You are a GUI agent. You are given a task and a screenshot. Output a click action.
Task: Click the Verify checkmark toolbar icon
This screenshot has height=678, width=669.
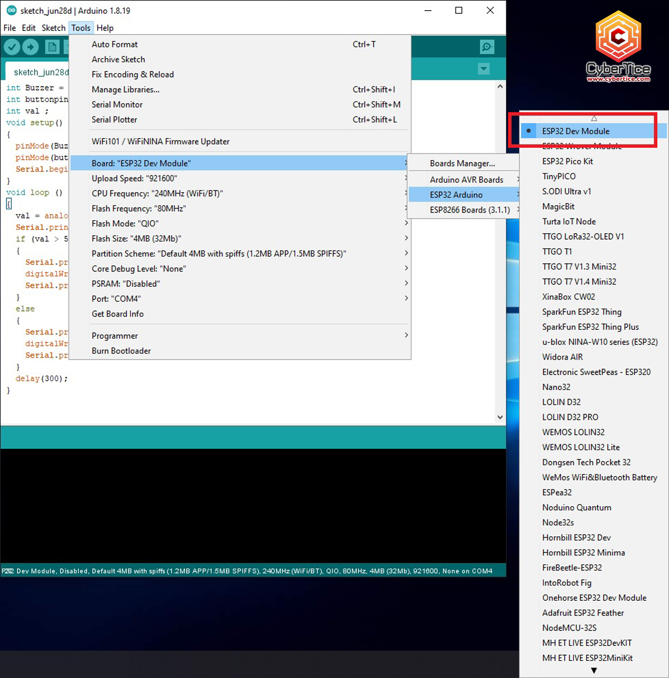(x=12, y=47)
